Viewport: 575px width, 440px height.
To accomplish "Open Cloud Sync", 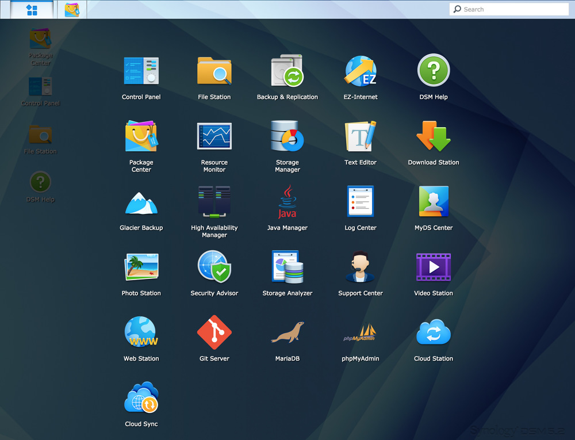I will point(141,399).
